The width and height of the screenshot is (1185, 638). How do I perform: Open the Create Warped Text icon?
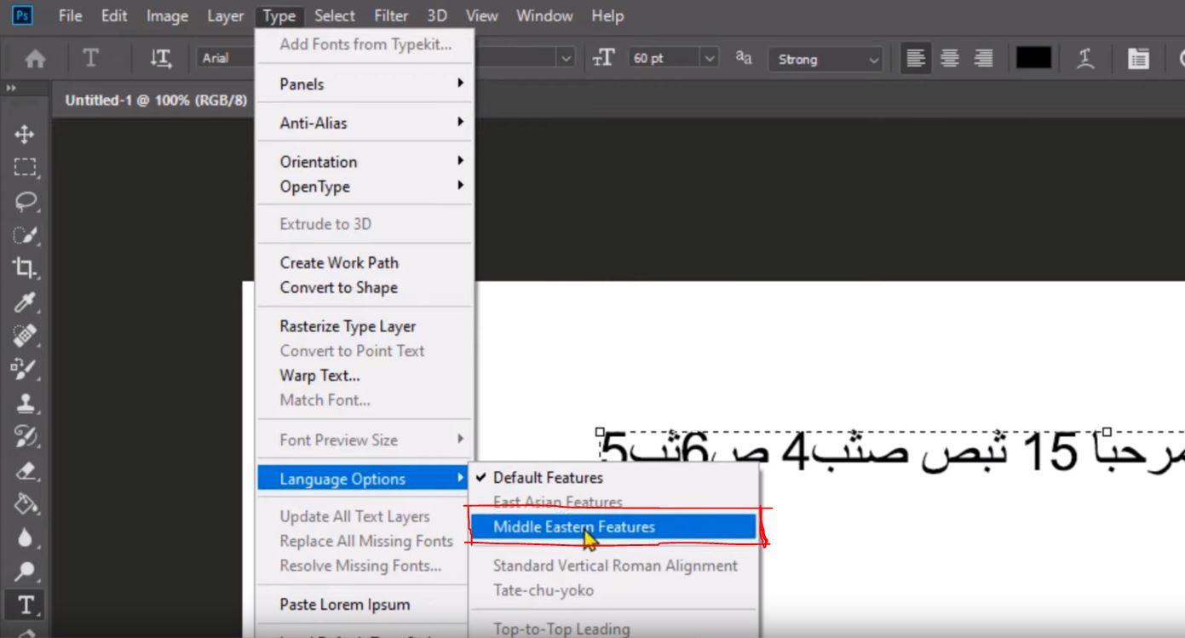(1085, 58)
